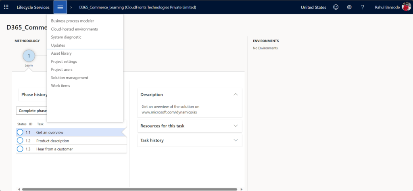Click the D365_Commerce_Learning breadcrumb link

[x=138, y=7]
